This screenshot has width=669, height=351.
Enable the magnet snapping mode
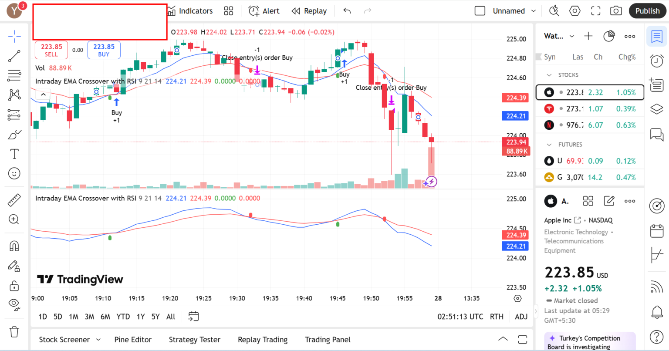[x=14, y=246]
